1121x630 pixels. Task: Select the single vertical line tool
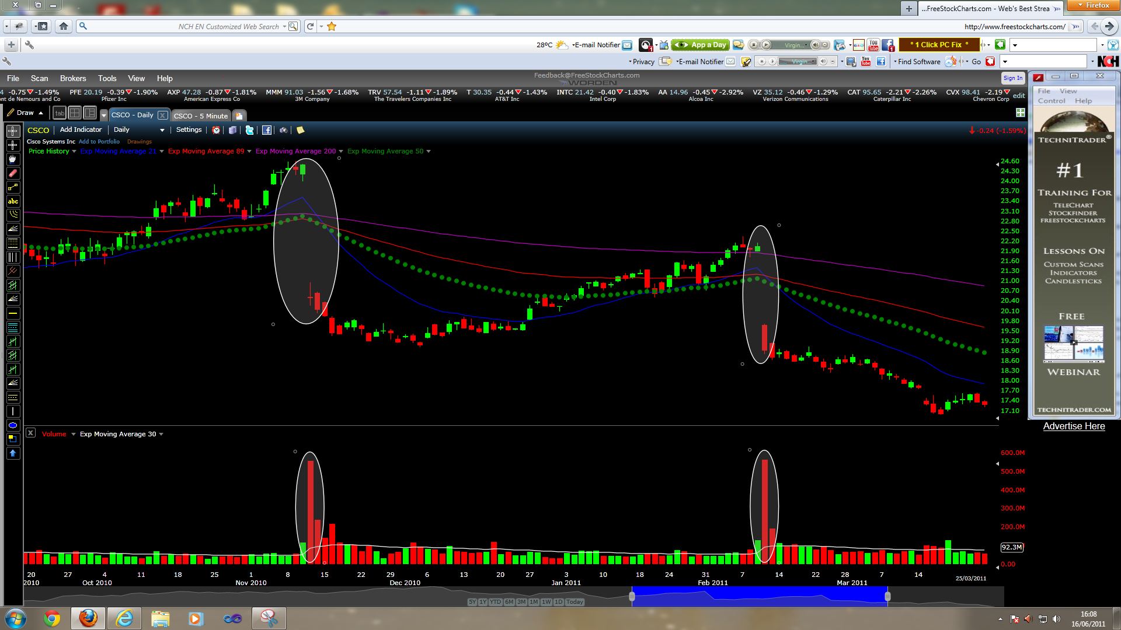pos(13,411)
